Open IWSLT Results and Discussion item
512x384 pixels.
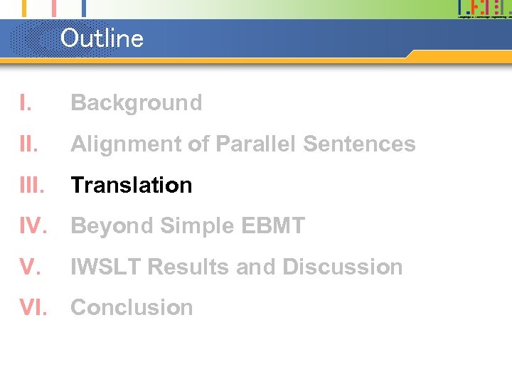point(236,267)
